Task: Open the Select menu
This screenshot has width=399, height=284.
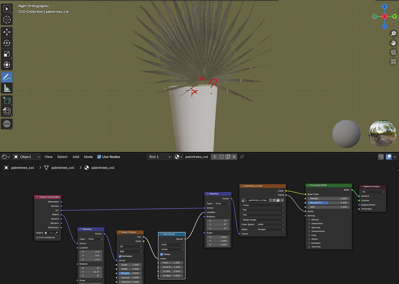Action: [x=62, y=157]
